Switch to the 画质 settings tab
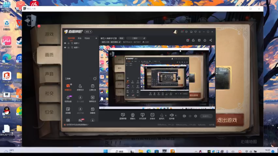The height and width of the screenshot is (156, 278). [x=49, y=55]
